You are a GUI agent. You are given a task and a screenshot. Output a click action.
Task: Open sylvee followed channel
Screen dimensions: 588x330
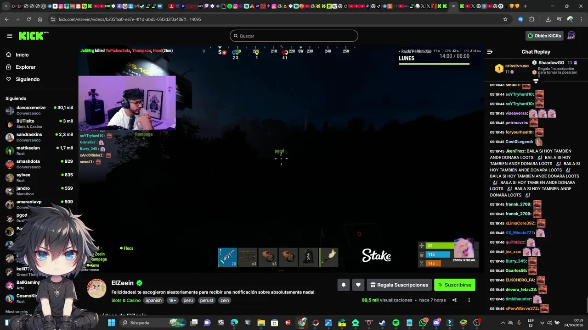tap(39, 177)
